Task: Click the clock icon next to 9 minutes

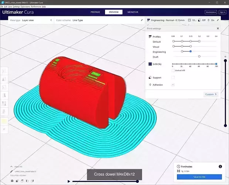Action: (x=178, y=166)
